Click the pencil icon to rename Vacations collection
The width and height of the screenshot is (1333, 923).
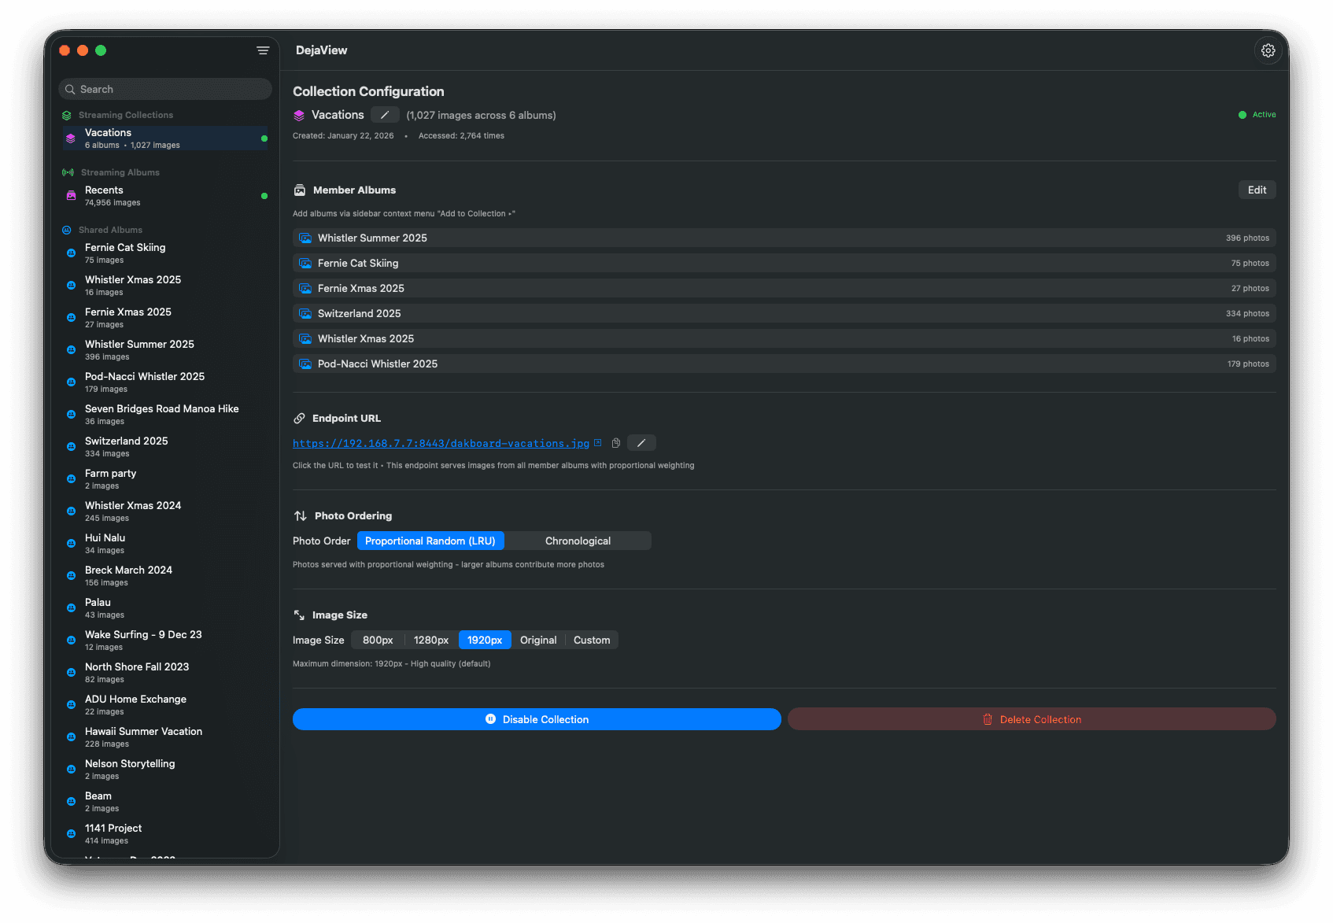tap(385, 114)
